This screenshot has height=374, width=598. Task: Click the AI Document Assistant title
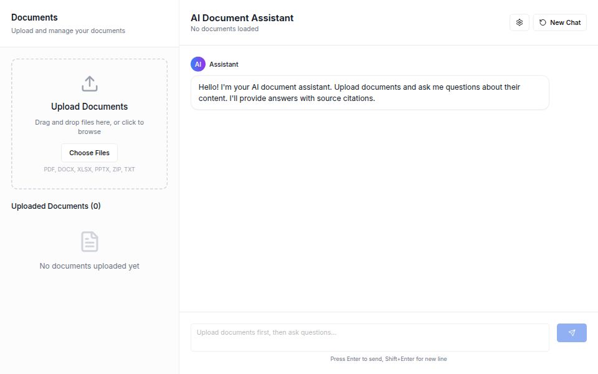242,17
